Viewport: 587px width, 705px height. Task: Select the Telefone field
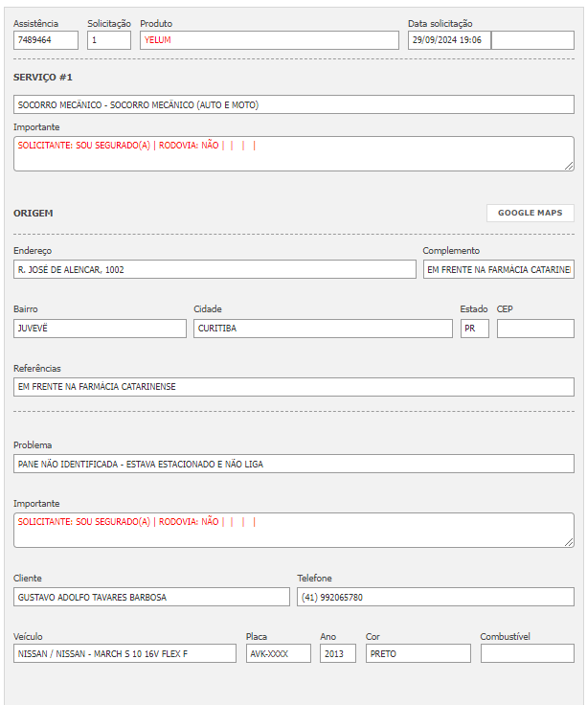point(435,597)
